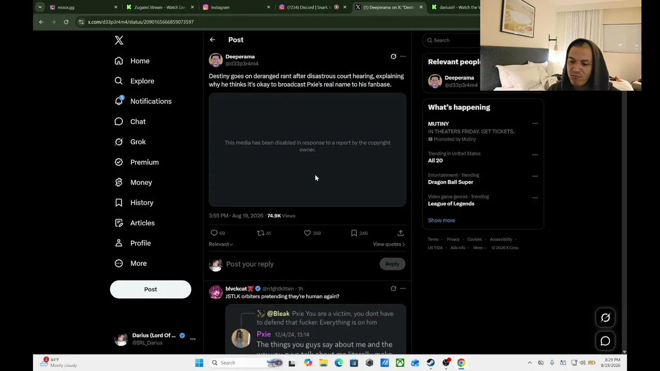The width and height of the screenshot is (660, 371).
Task: Open more options for League of Legends trend
Action: (535, 198)
